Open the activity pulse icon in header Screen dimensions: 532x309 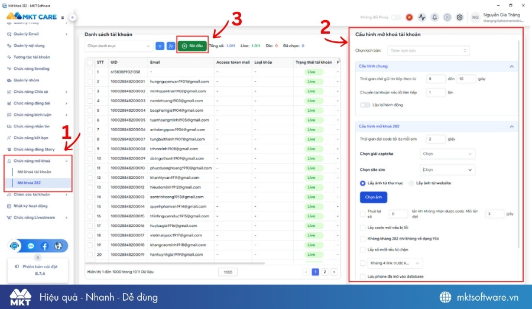coord(421,17)
